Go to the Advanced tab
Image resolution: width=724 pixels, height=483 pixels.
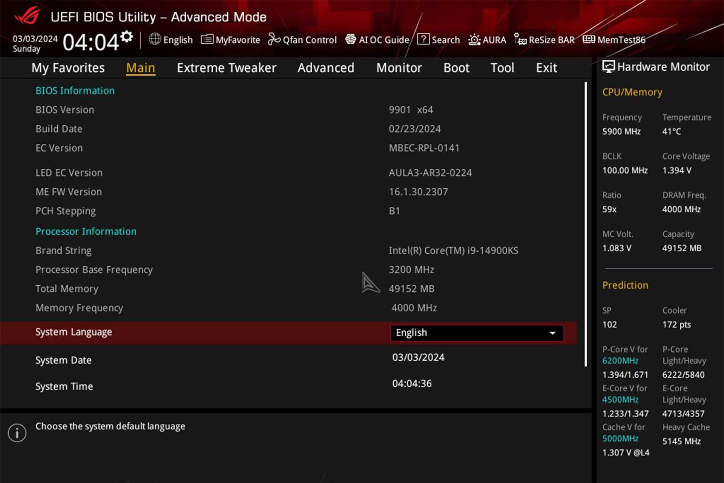[326, 68]
